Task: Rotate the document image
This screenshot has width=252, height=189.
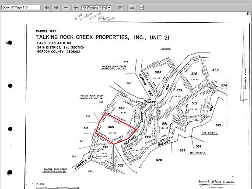Action: [119, 7]
